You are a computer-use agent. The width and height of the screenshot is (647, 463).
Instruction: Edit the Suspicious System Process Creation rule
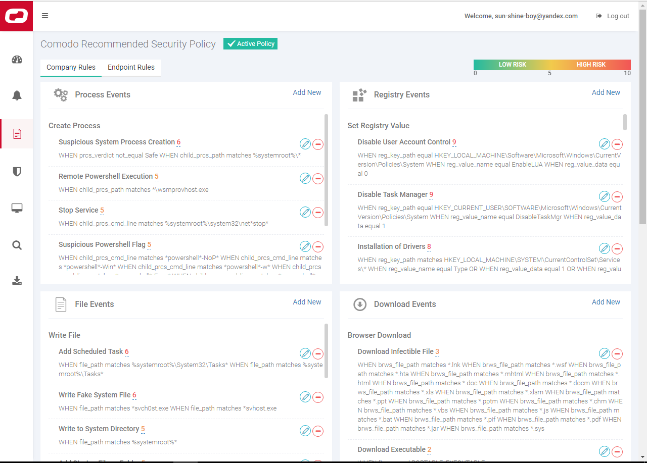pyautogui.click(x=305, y=144)
